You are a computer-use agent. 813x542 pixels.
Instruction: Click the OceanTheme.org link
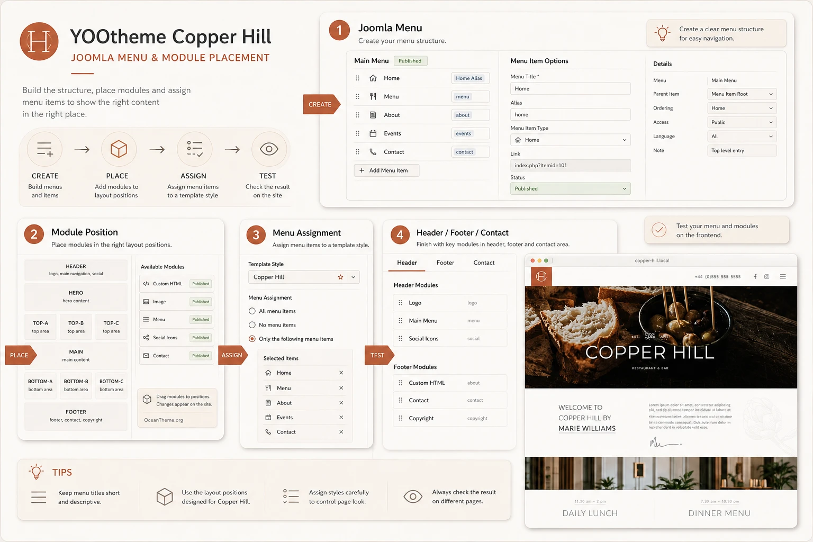[164, 420]
